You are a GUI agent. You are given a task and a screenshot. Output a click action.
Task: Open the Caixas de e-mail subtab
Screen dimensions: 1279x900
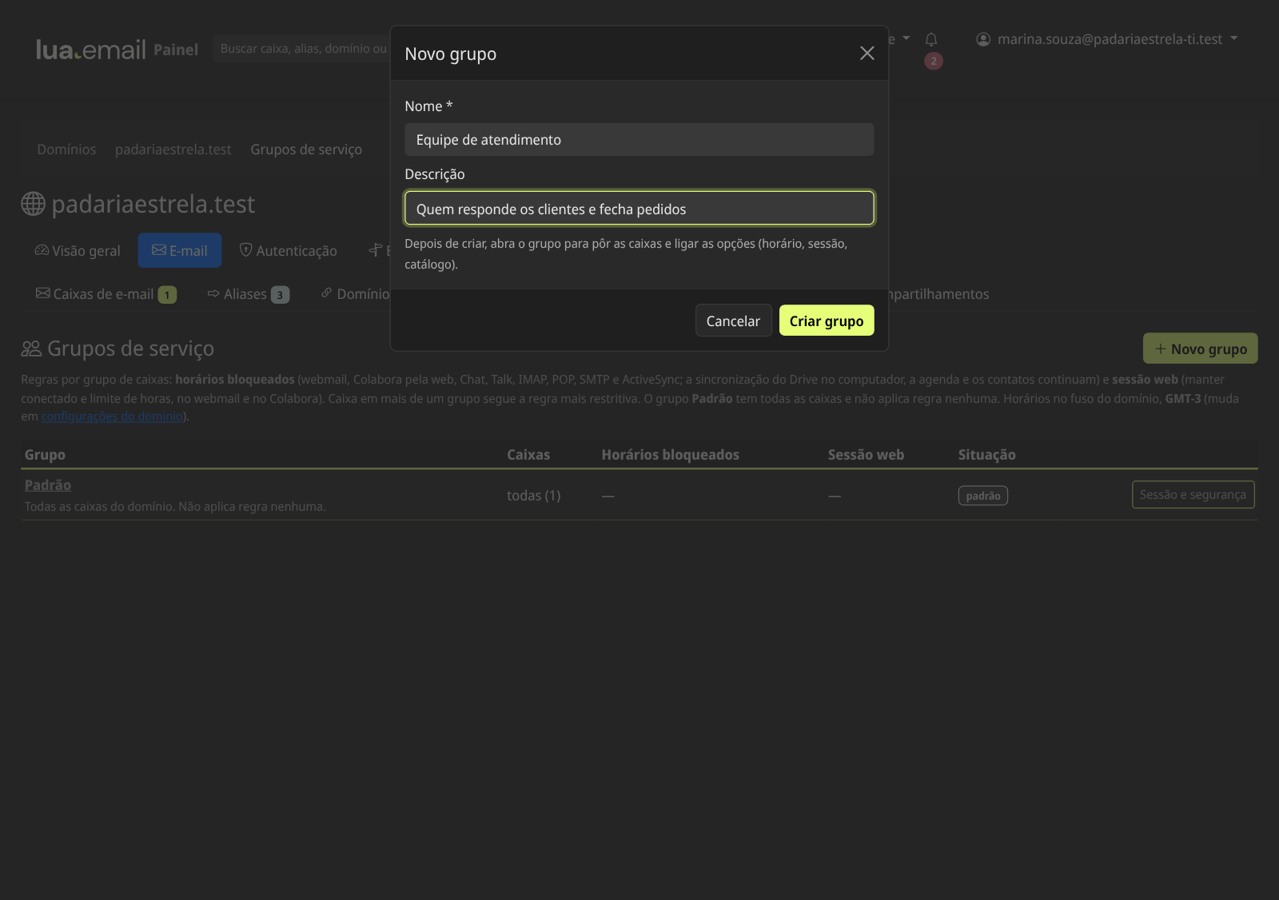click(106, 294)
